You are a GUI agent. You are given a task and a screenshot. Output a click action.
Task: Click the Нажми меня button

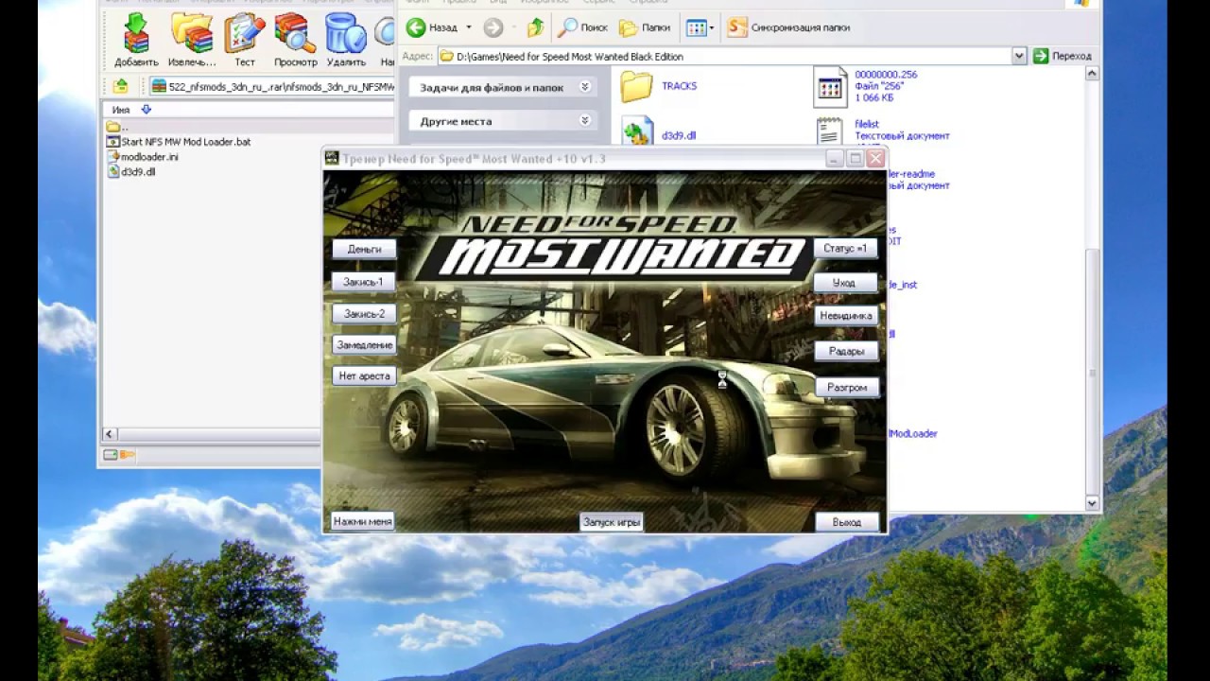pos(362,521)
